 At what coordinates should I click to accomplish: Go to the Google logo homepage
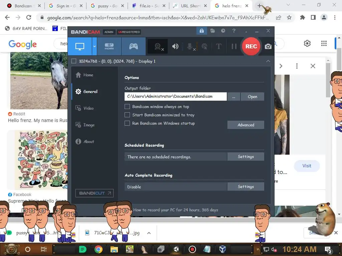pos(23,44)
